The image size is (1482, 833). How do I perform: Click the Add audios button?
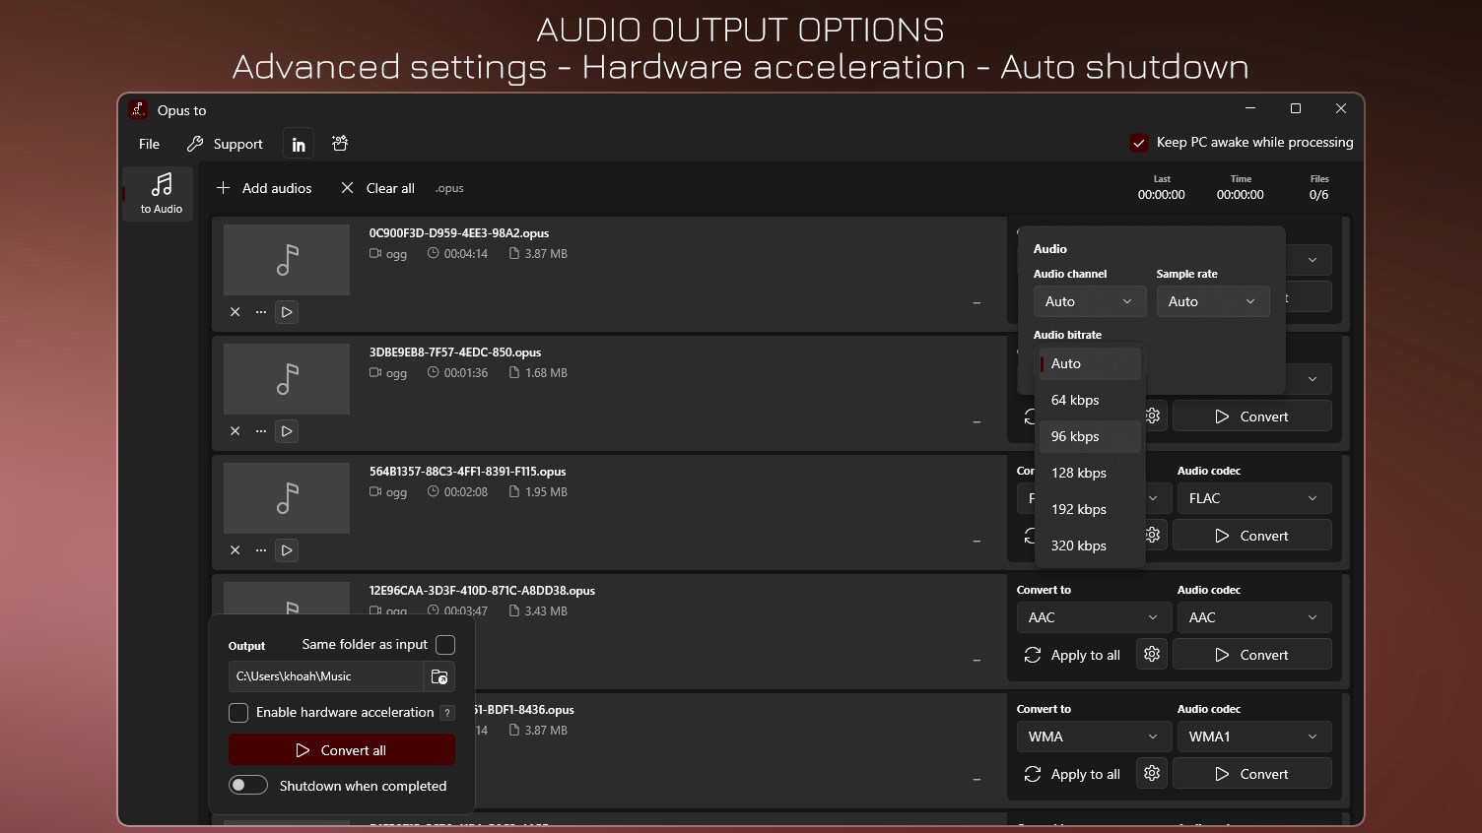(264, 188)
